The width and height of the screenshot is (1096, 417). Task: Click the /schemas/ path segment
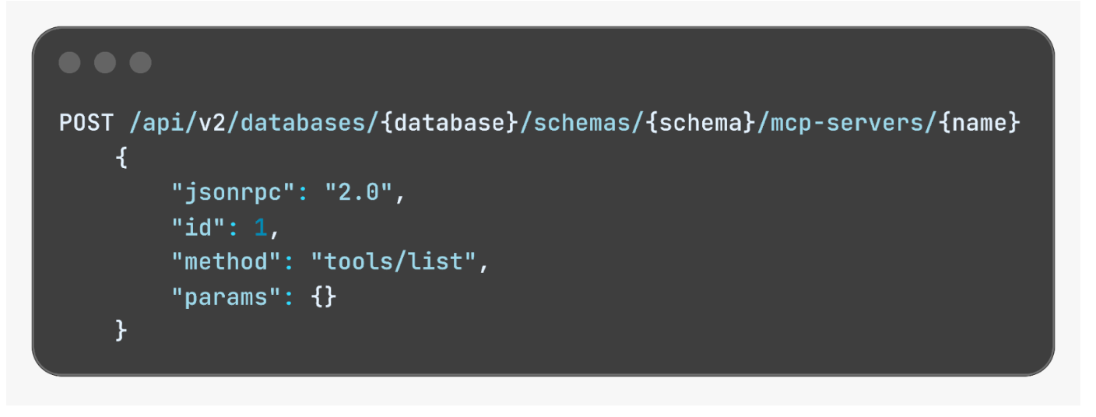[581, 123]
